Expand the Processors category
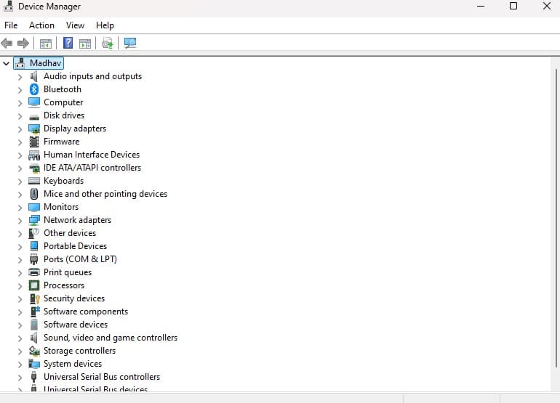 click(x=20, y=286)
